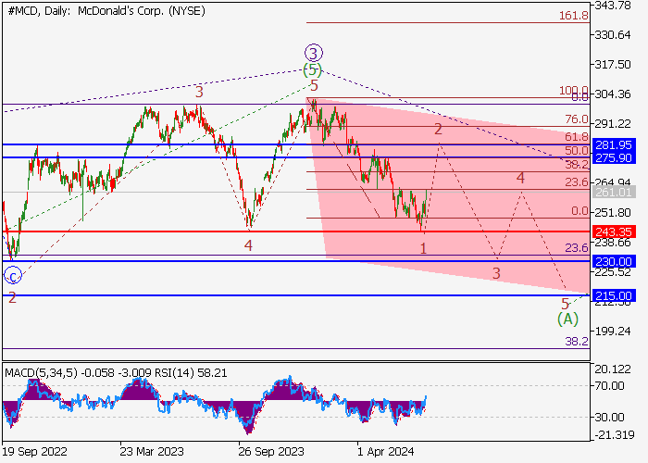Select the red 100.0 Fibonacci label
Viewport: 648px width, 463px height.
573,90
